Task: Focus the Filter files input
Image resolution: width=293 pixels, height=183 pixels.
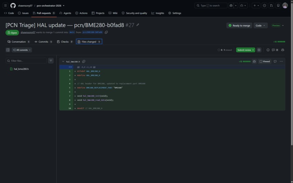Action: tap(26, 61)
